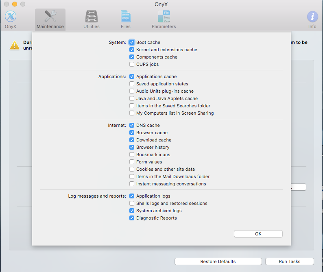This screenshot has height=272, width=323.
Task: Enable Saved application states
Action: 132,84
